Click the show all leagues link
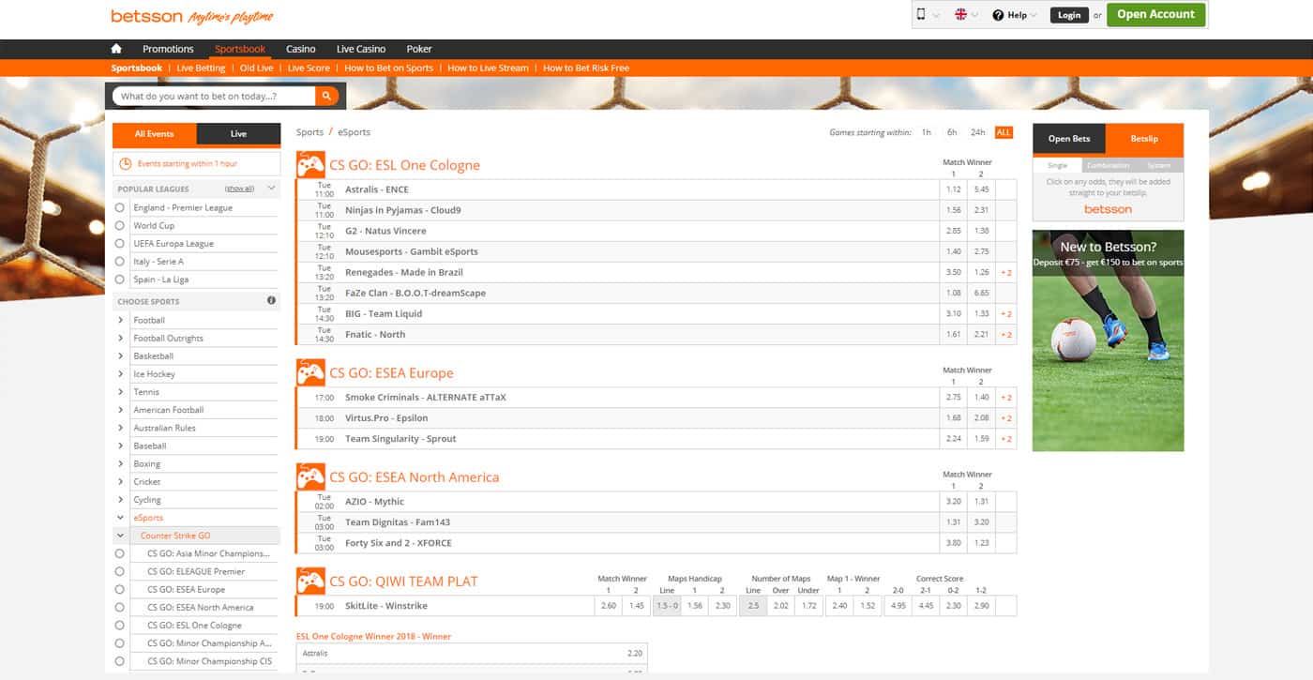This screenshot has width=1313, height=680. 240,189
